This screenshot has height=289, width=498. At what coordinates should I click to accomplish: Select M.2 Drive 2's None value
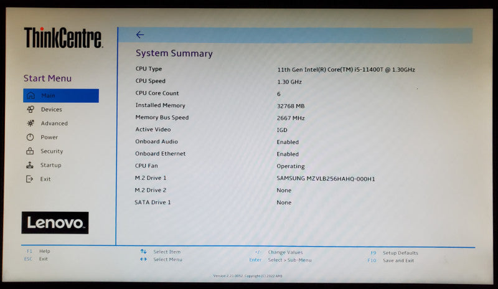284,191
